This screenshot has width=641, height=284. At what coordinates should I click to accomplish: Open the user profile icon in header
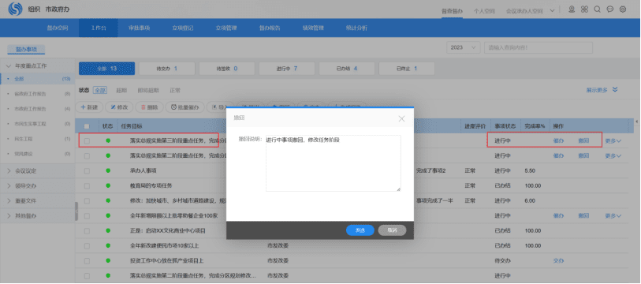(572, 9)
